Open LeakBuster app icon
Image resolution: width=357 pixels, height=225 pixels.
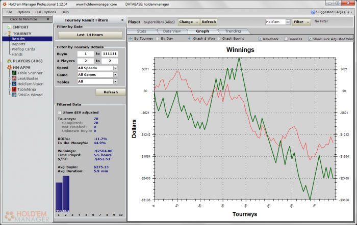pyautogui.click(x=14, y=78)
